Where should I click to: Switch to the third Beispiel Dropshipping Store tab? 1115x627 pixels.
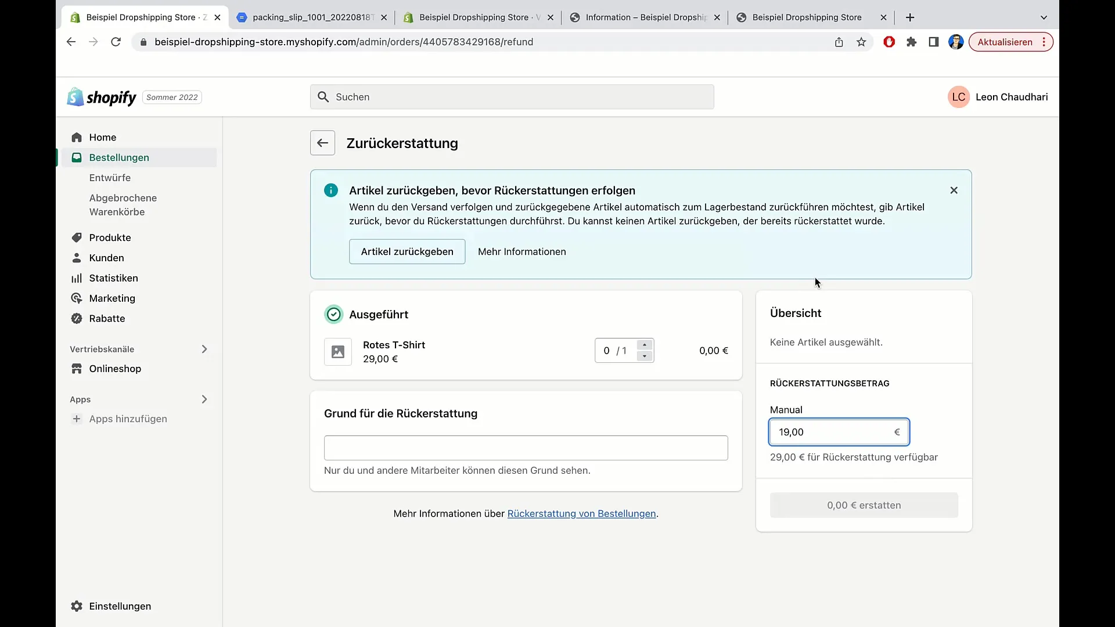tap(479, 17)
